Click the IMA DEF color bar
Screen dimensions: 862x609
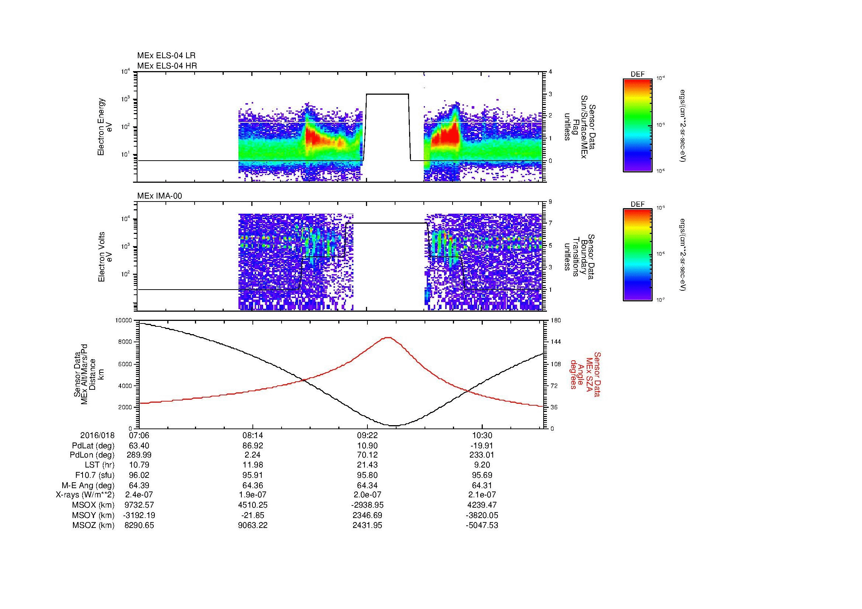click(637, 255)
